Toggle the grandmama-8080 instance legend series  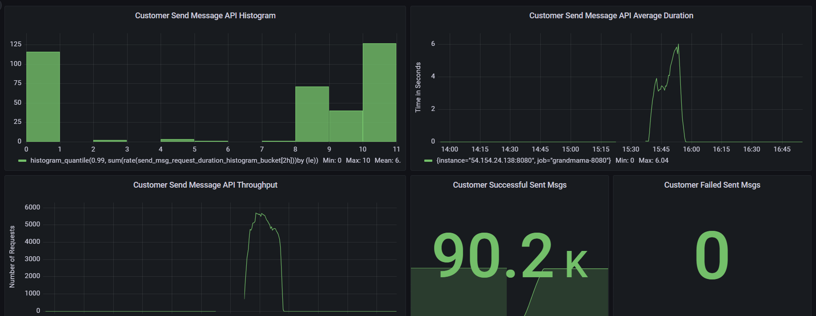pos(523,160)
